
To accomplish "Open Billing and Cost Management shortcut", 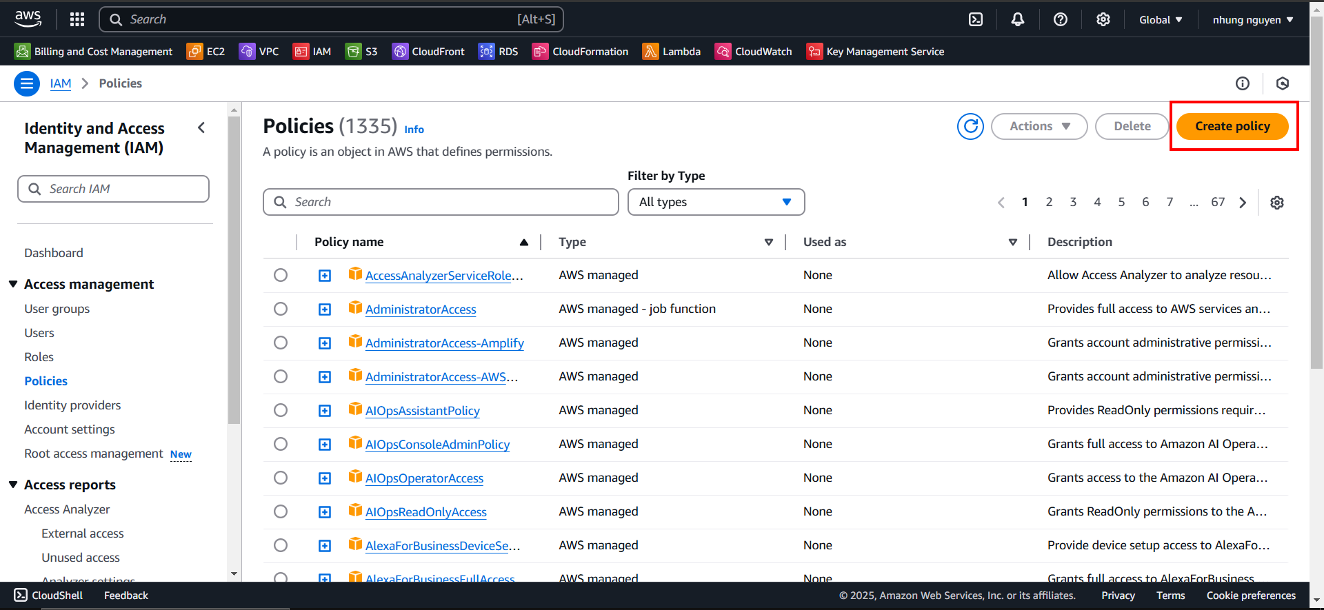I will (x=94, y=52).
